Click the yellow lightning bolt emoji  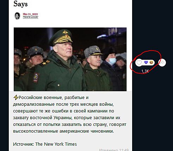point(16,98)
